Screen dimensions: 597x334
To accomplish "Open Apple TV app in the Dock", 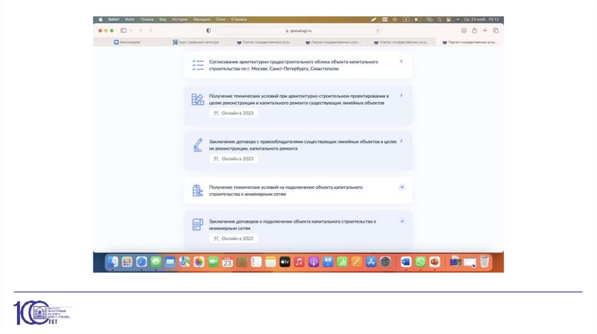I will pos(285,262).
